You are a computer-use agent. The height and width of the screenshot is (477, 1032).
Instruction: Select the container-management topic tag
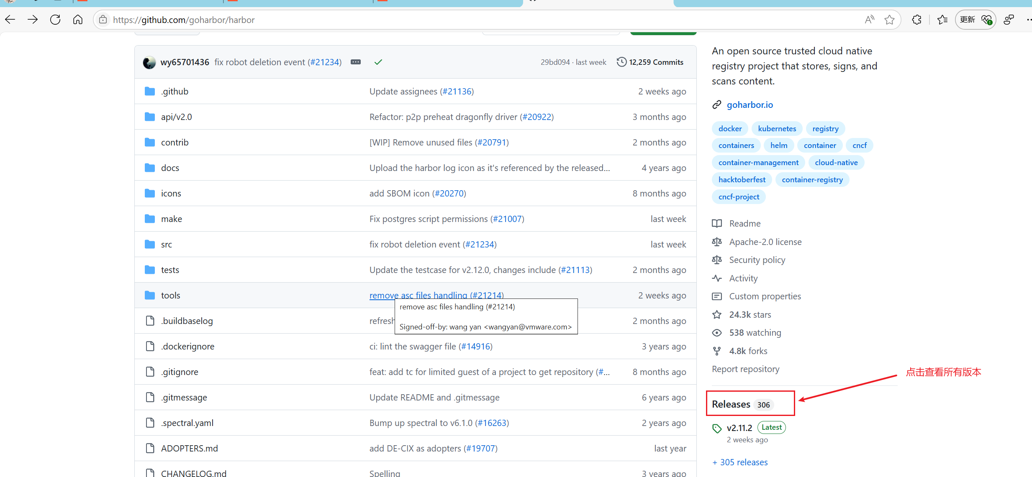click(x=758, y=163)
